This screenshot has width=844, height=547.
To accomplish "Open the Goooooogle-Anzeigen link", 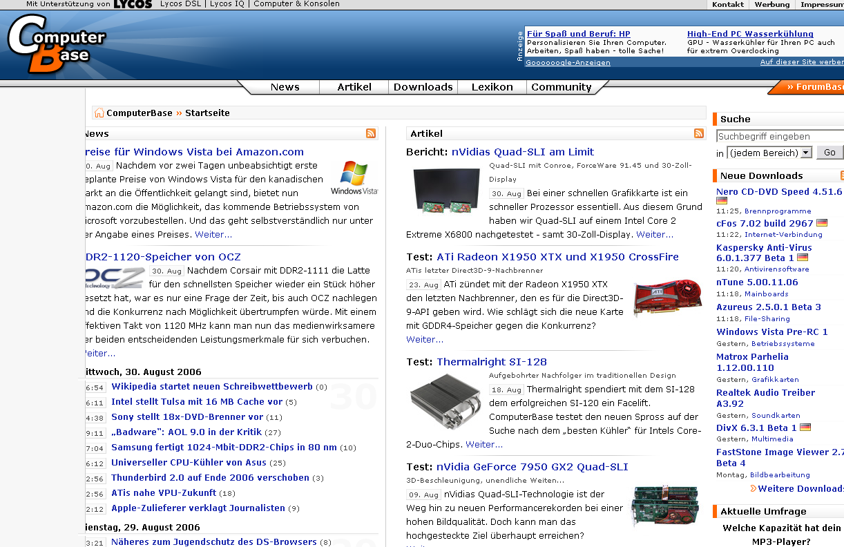I will (x=568, y=62).
